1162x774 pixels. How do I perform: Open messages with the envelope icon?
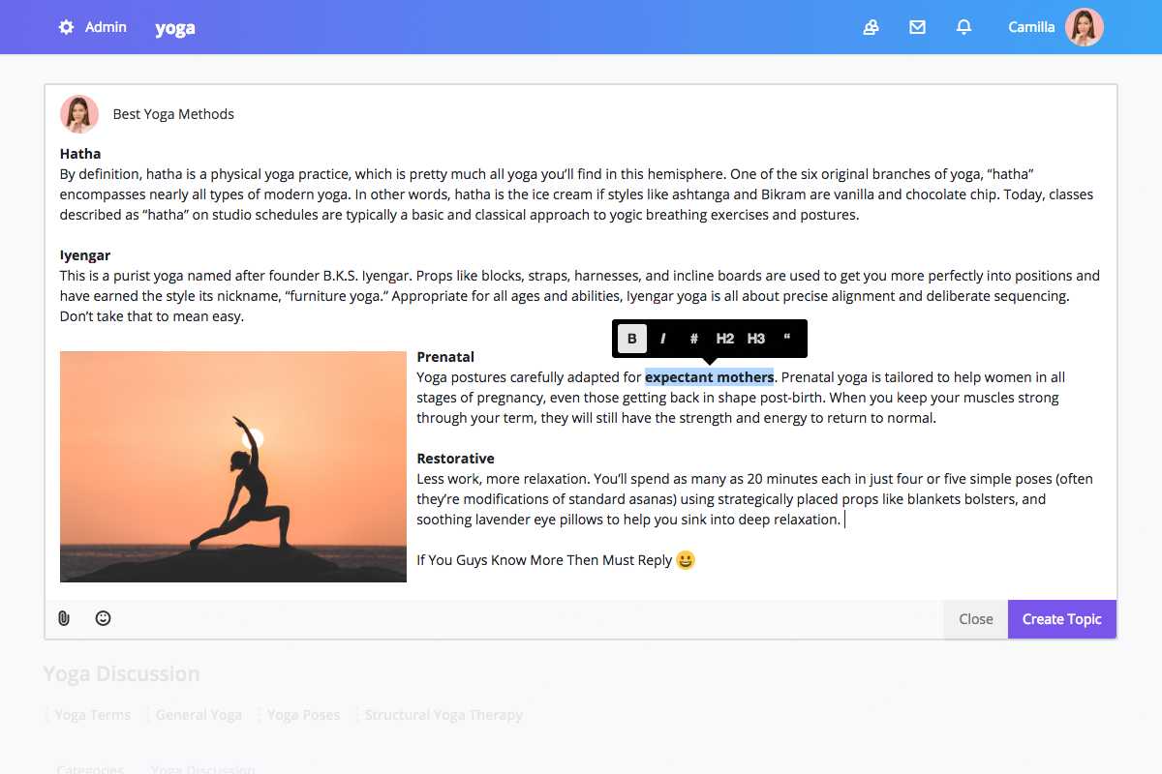pos(917,27)
